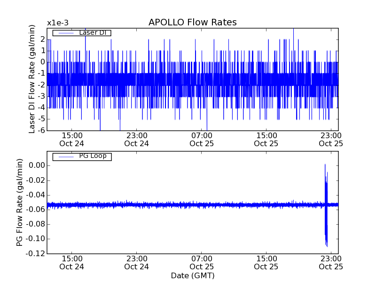
Task: Select the "PG Flow Rate (gal/min)" axis label
Action: click(19, 203)
